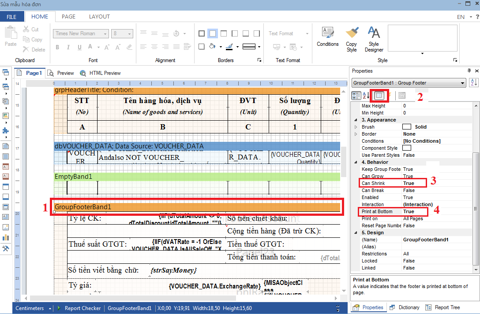Screen dimensions: 480x314
Task: Collapse the 4. Behavior category
Action: [x=356, y=162]
